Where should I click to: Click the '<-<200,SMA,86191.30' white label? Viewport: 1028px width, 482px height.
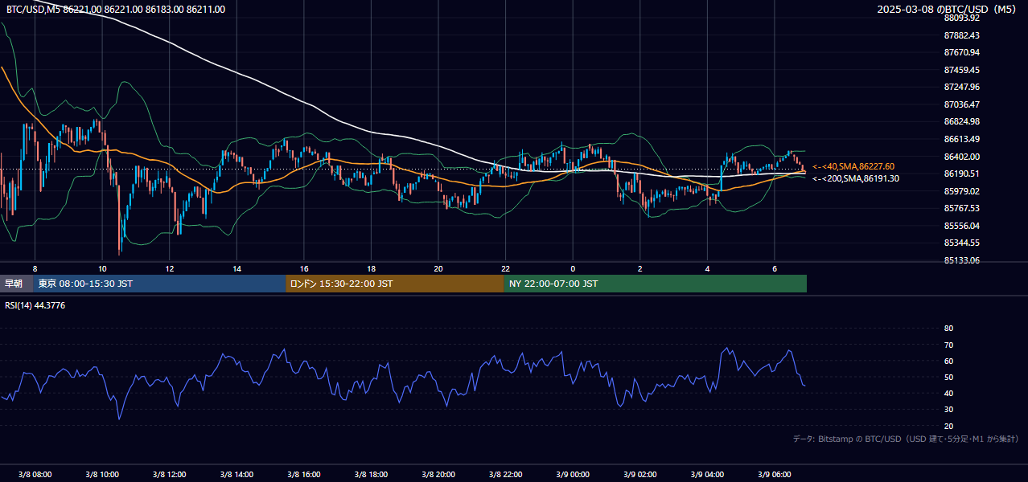[x=856, y=178]
